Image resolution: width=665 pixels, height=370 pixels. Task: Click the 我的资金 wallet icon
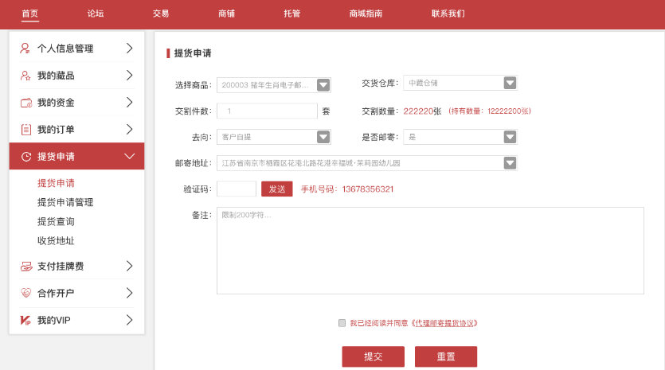25,103
